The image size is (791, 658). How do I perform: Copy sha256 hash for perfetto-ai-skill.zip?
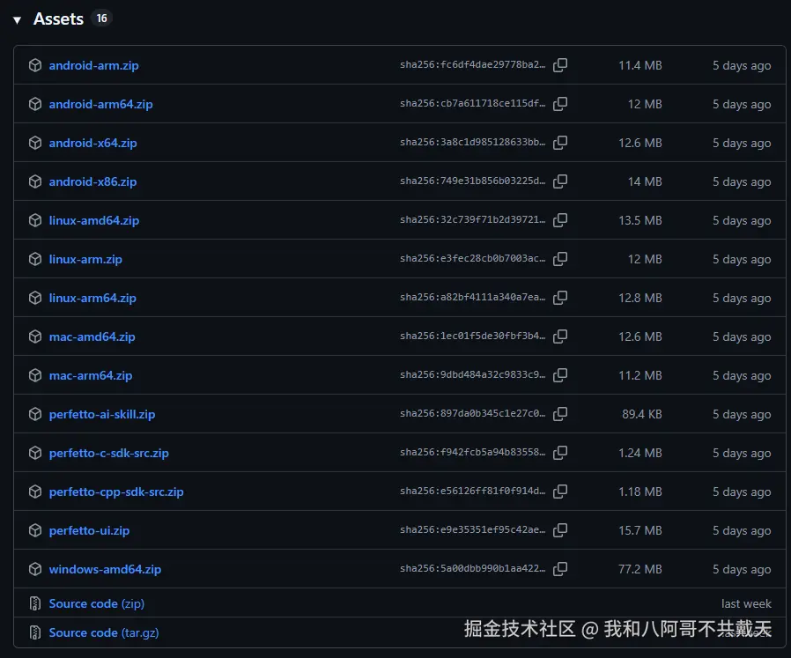[560, 414]
